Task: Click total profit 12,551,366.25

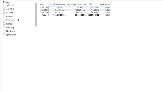Action: point(93,15)
